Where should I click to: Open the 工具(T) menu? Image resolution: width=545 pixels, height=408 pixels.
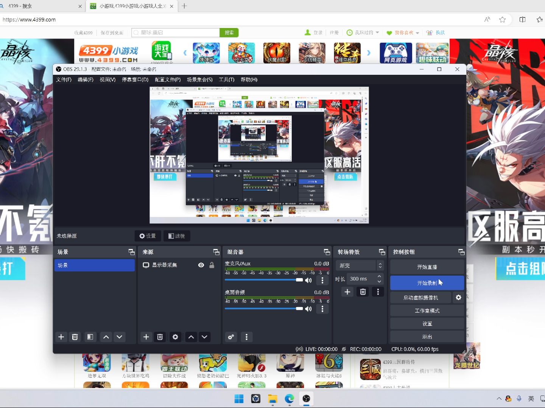point(226,80)
